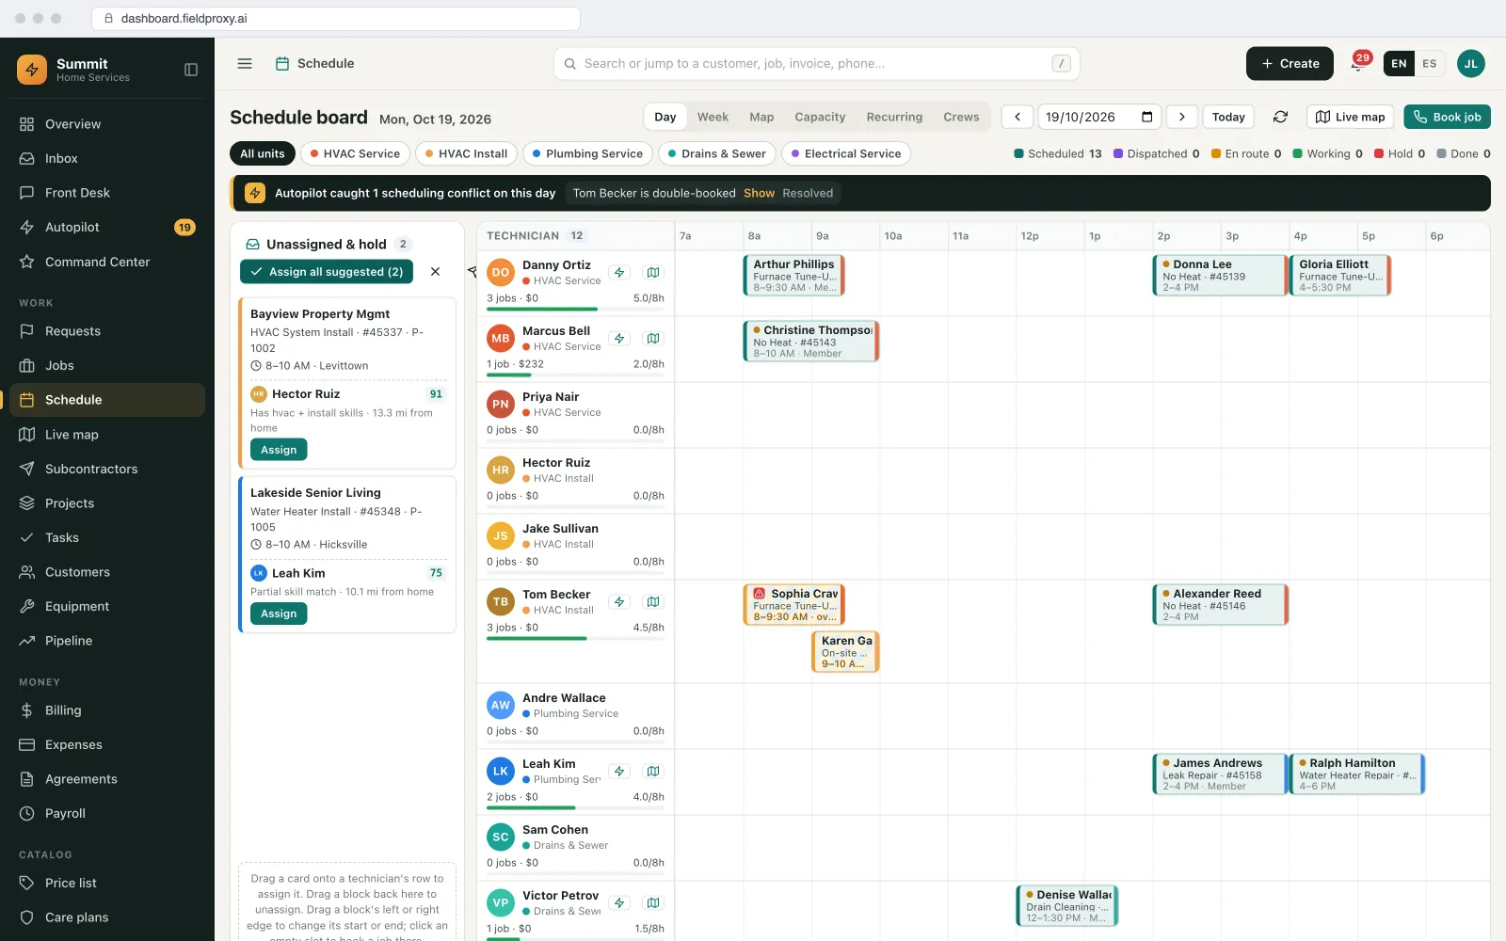The image size is (1506, 941).
Task: Show the double-booked conflict
Action: [x=759, y=193]
